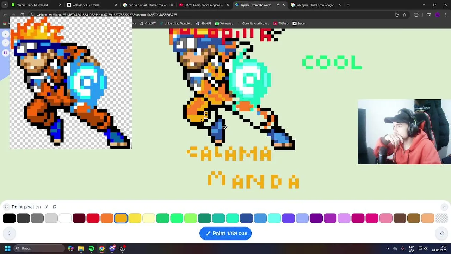The height and width of the screenshot is (254, 451).
Task: Open the media controls icon in toolbar
Action: pos(429,15)
